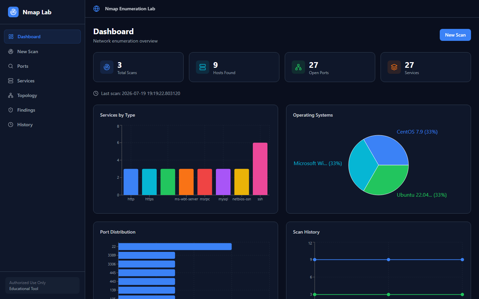View the History page

(x=42, y=125)
